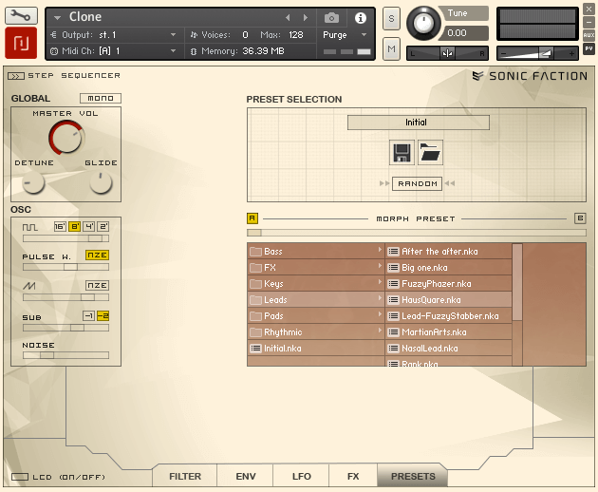The image size is (598, 492).
Task: Select sub oscillator -2 octave
Action: tap(103, 316)
